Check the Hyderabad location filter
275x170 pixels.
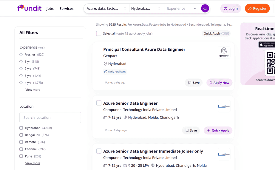pos(21,128)
